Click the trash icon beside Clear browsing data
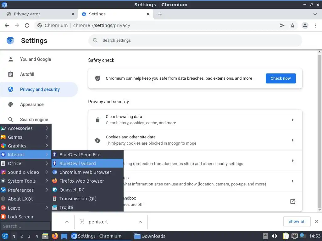Screen dimensions: 322x241 [x=98, y=120]
